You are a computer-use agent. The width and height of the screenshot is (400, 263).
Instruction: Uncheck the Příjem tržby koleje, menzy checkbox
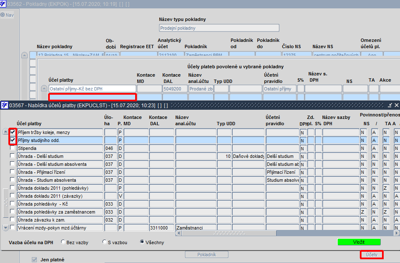coord(13,132)
